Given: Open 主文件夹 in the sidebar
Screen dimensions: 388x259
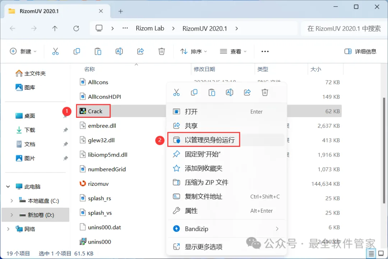Looking at the screenshot, I should click(x=31, y=74).
